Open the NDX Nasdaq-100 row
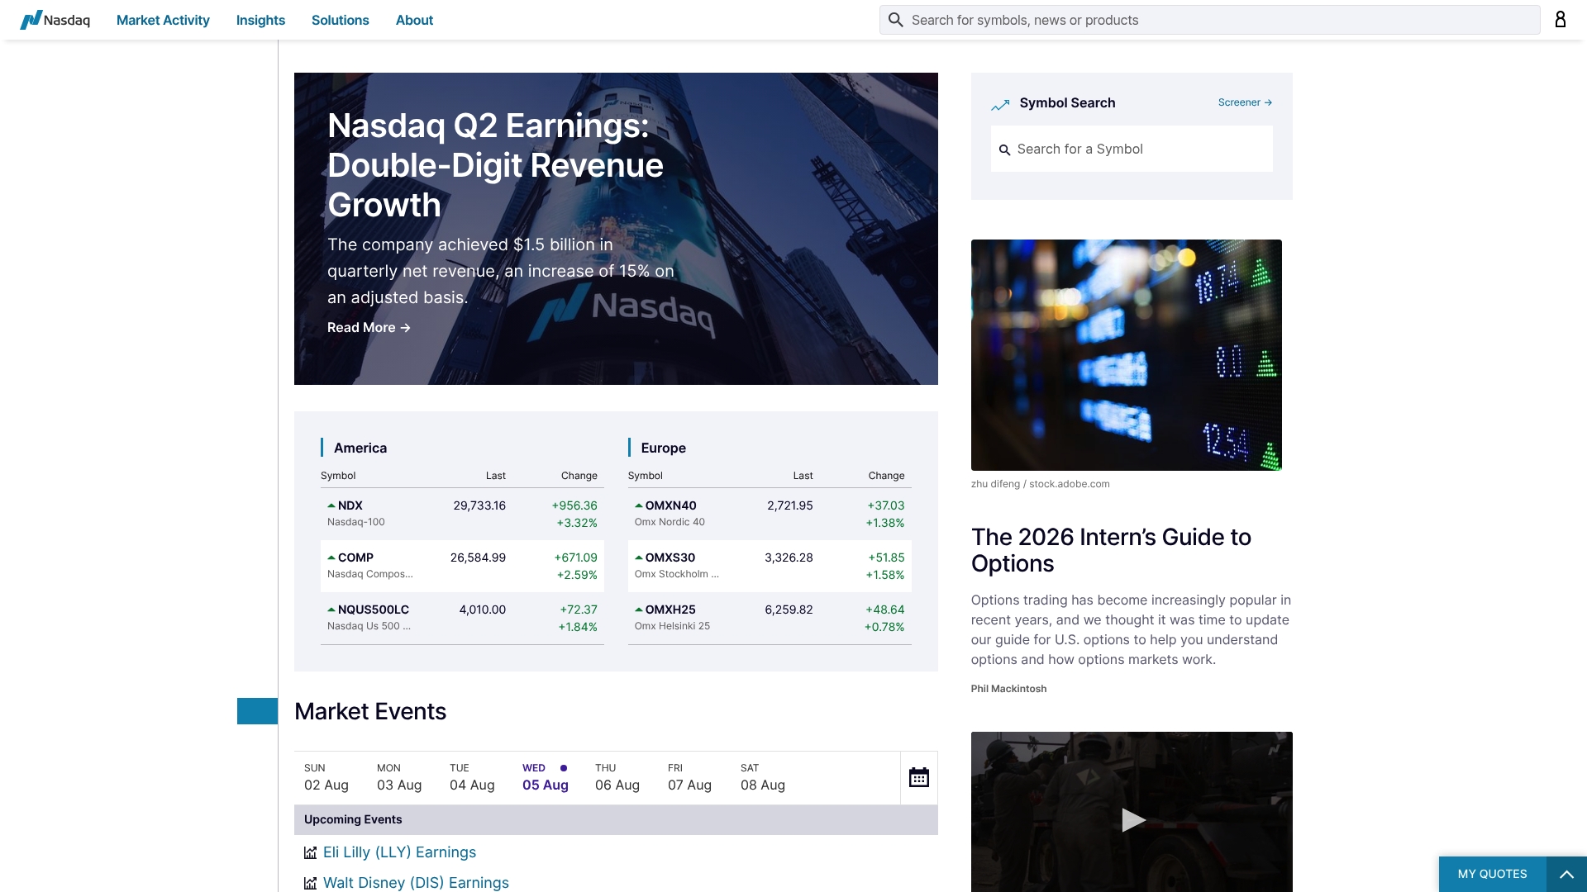This screenshot has width=1587, height=892. coord(462,514)
